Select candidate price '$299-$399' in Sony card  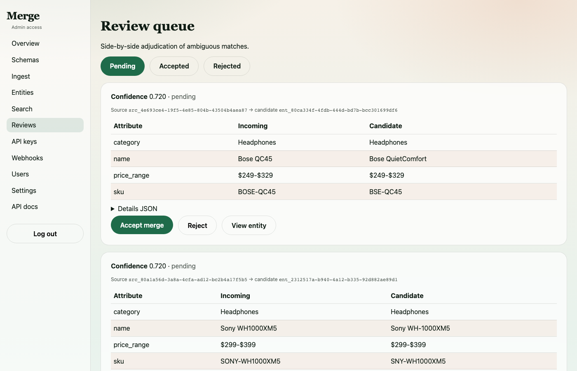click(x=408, y=345)
